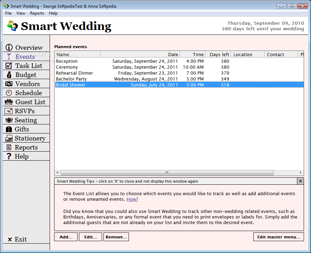Click the Location column header
The height and width of the screenshot is (253, 311).
click(x=248, y=54)
